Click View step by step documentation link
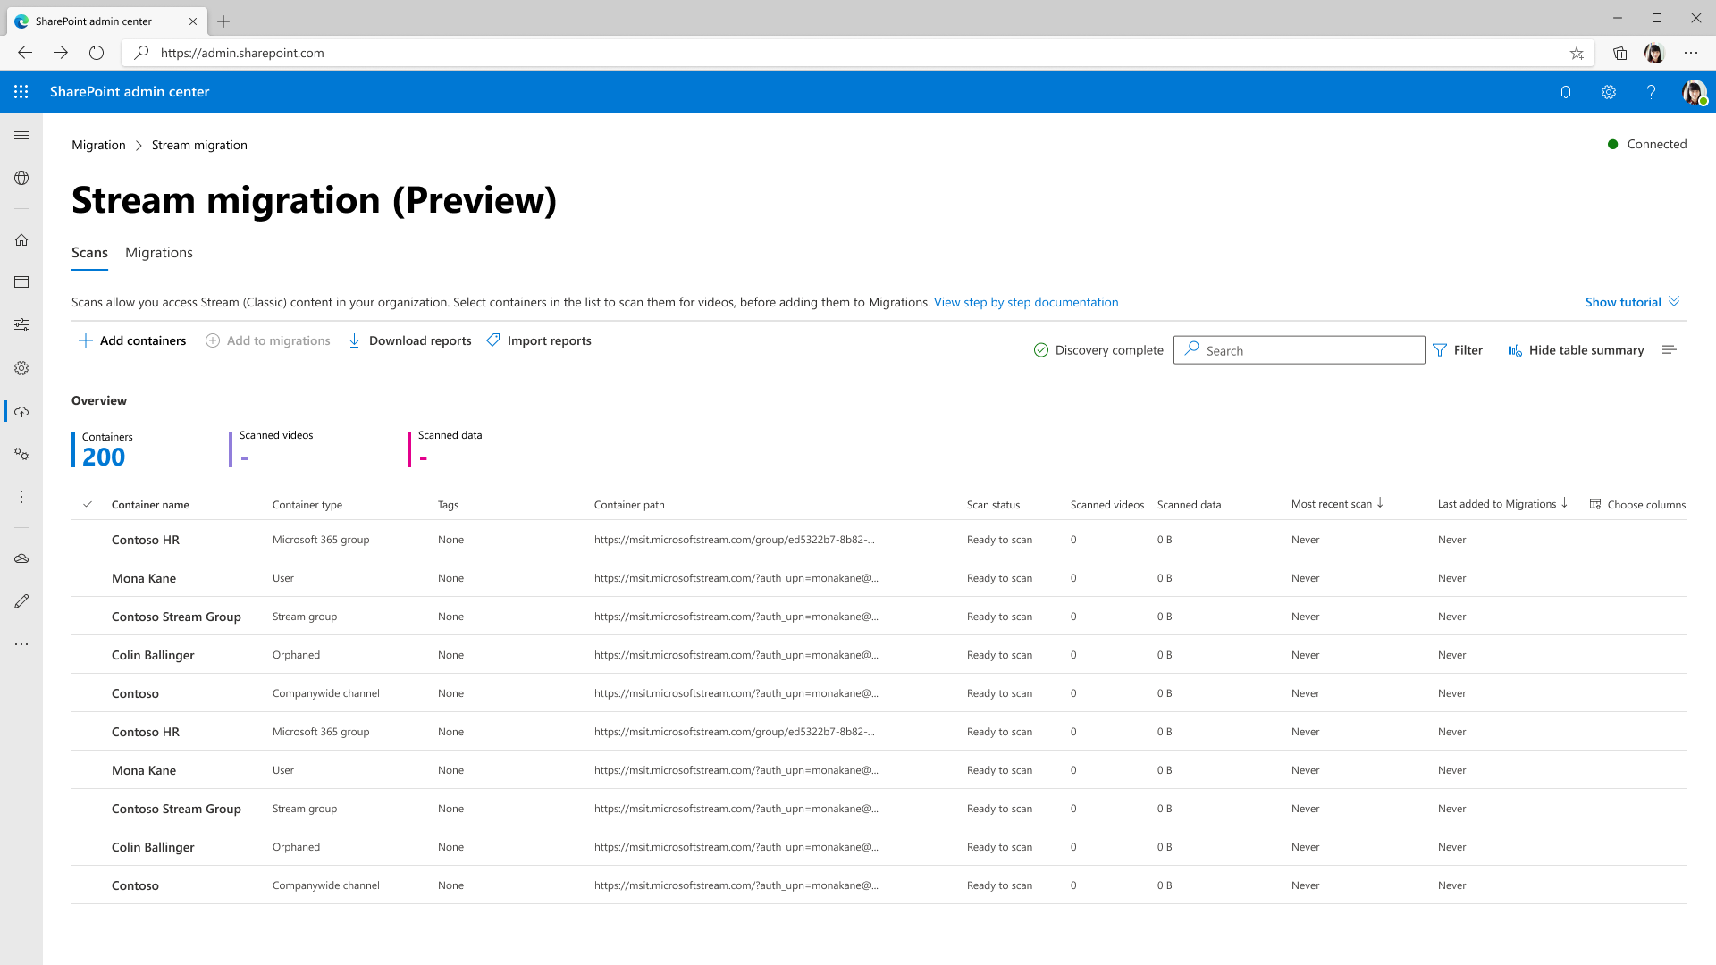Screen dimensions: 1716x965 [1025, 302]
